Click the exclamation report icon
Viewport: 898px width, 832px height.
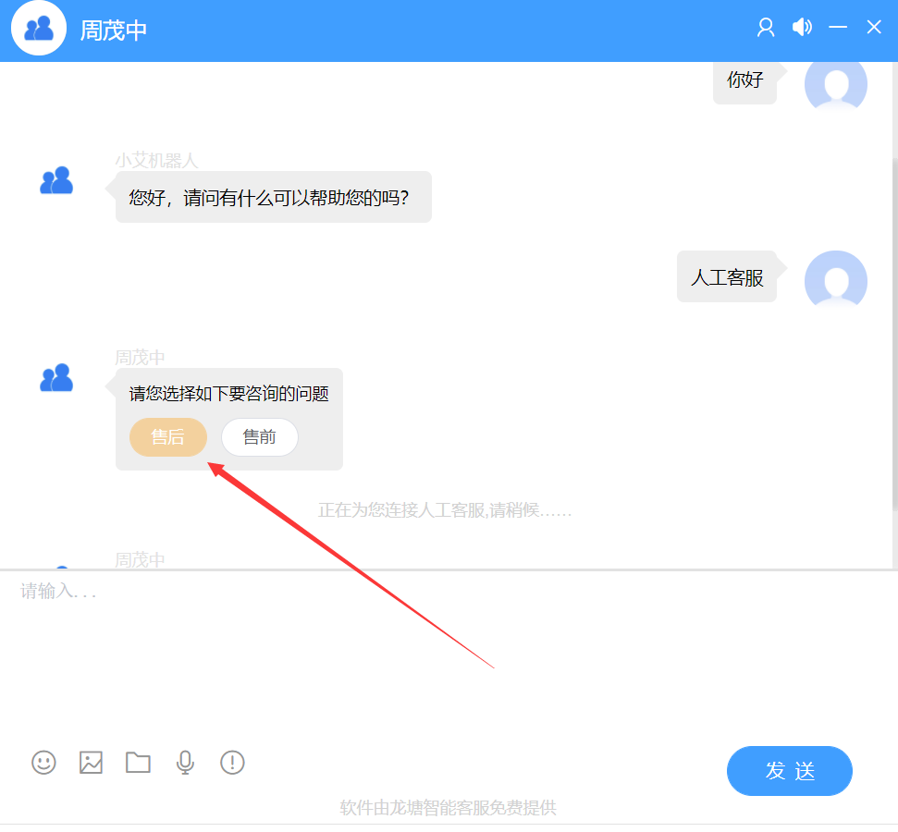coord(232,762)
